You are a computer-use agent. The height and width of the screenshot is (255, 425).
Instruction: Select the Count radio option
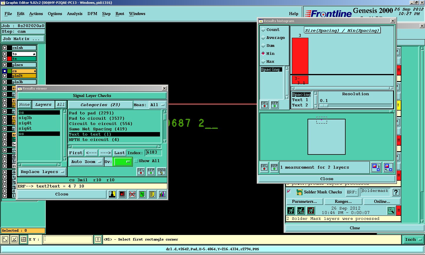click(x=263, y=30)
